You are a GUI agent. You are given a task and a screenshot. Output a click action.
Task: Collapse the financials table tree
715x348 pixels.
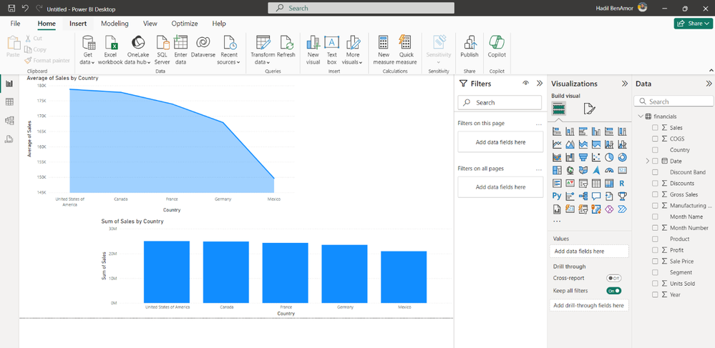[x=641, y=116]
